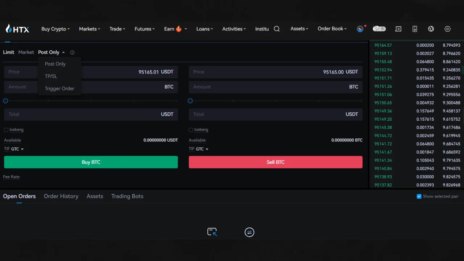464x261 pixels.
Task: Click the info icon beside Post Only
Action: tap(72, 52)
